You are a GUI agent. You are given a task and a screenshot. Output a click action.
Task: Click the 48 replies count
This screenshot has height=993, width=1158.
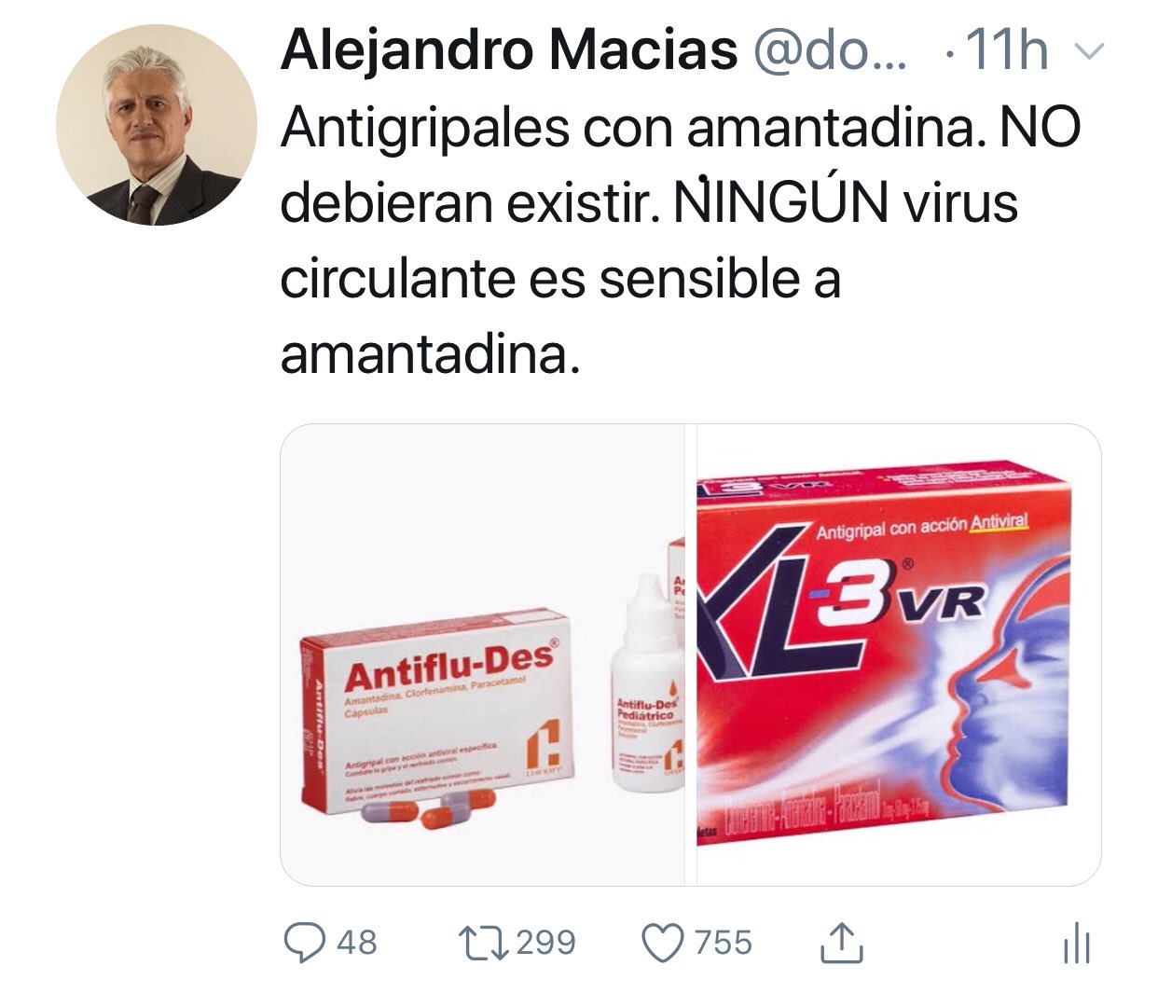tap(357, 942)
